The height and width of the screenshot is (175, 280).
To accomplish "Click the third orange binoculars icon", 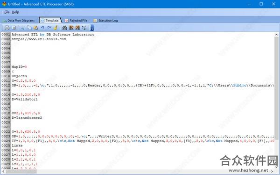I will pos(77,28).
